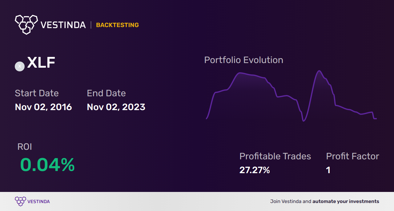
Task: Click the Profit Factor label
Action: 352,156
